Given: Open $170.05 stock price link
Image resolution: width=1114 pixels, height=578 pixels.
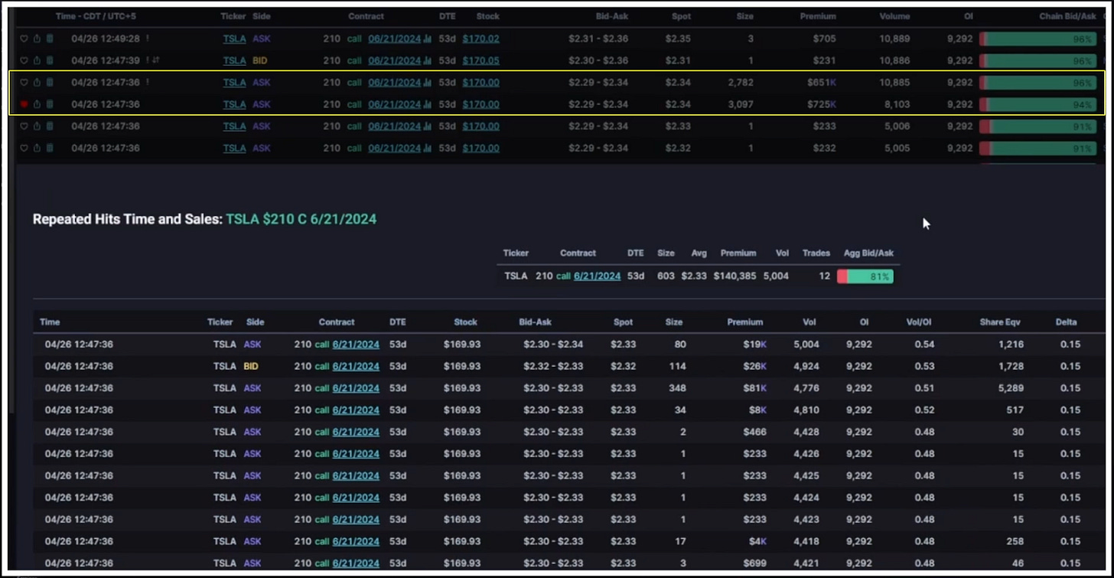Looking at the screenshot, I should (x=480, y=60).
